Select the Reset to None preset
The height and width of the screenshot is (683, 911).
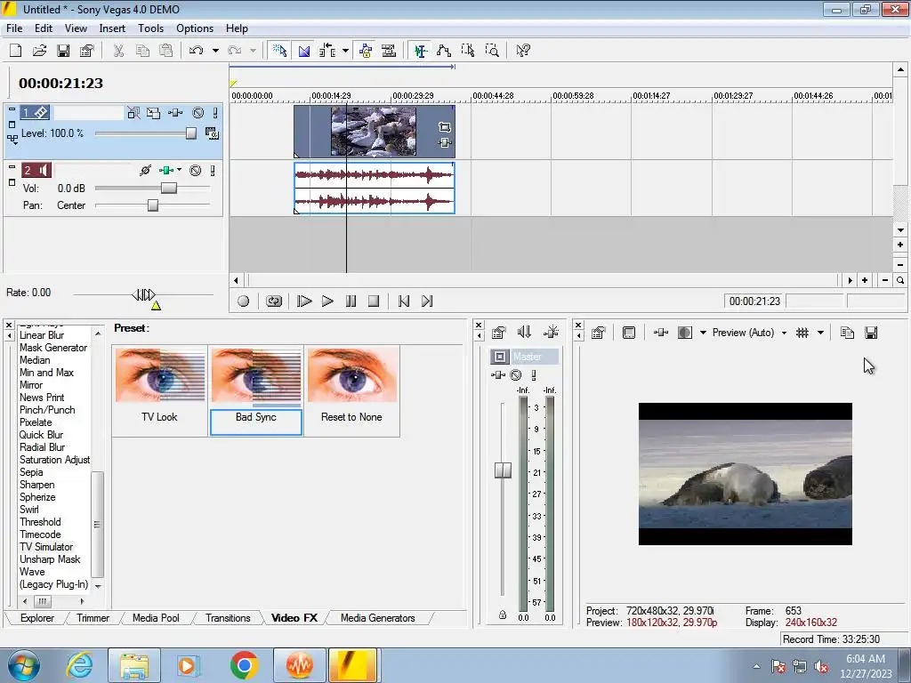coord(351,390)
